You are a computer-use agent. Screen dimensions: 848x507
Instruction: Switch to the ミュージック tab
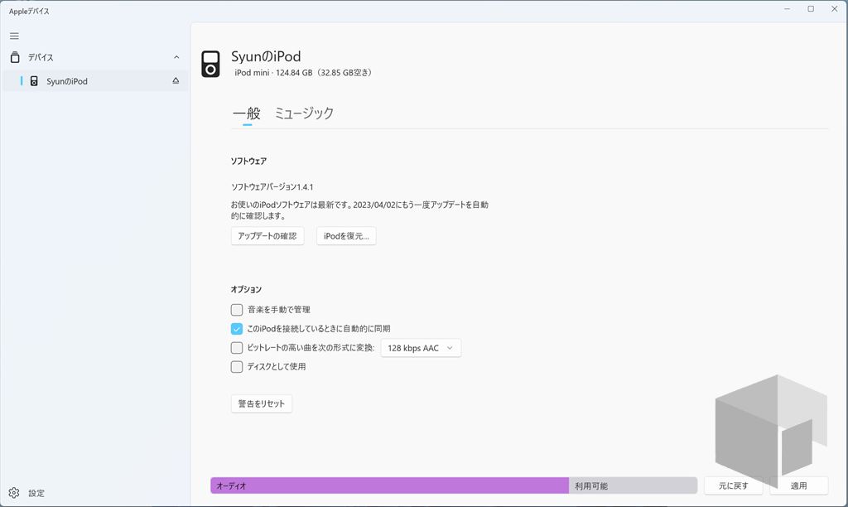point(304,113)
